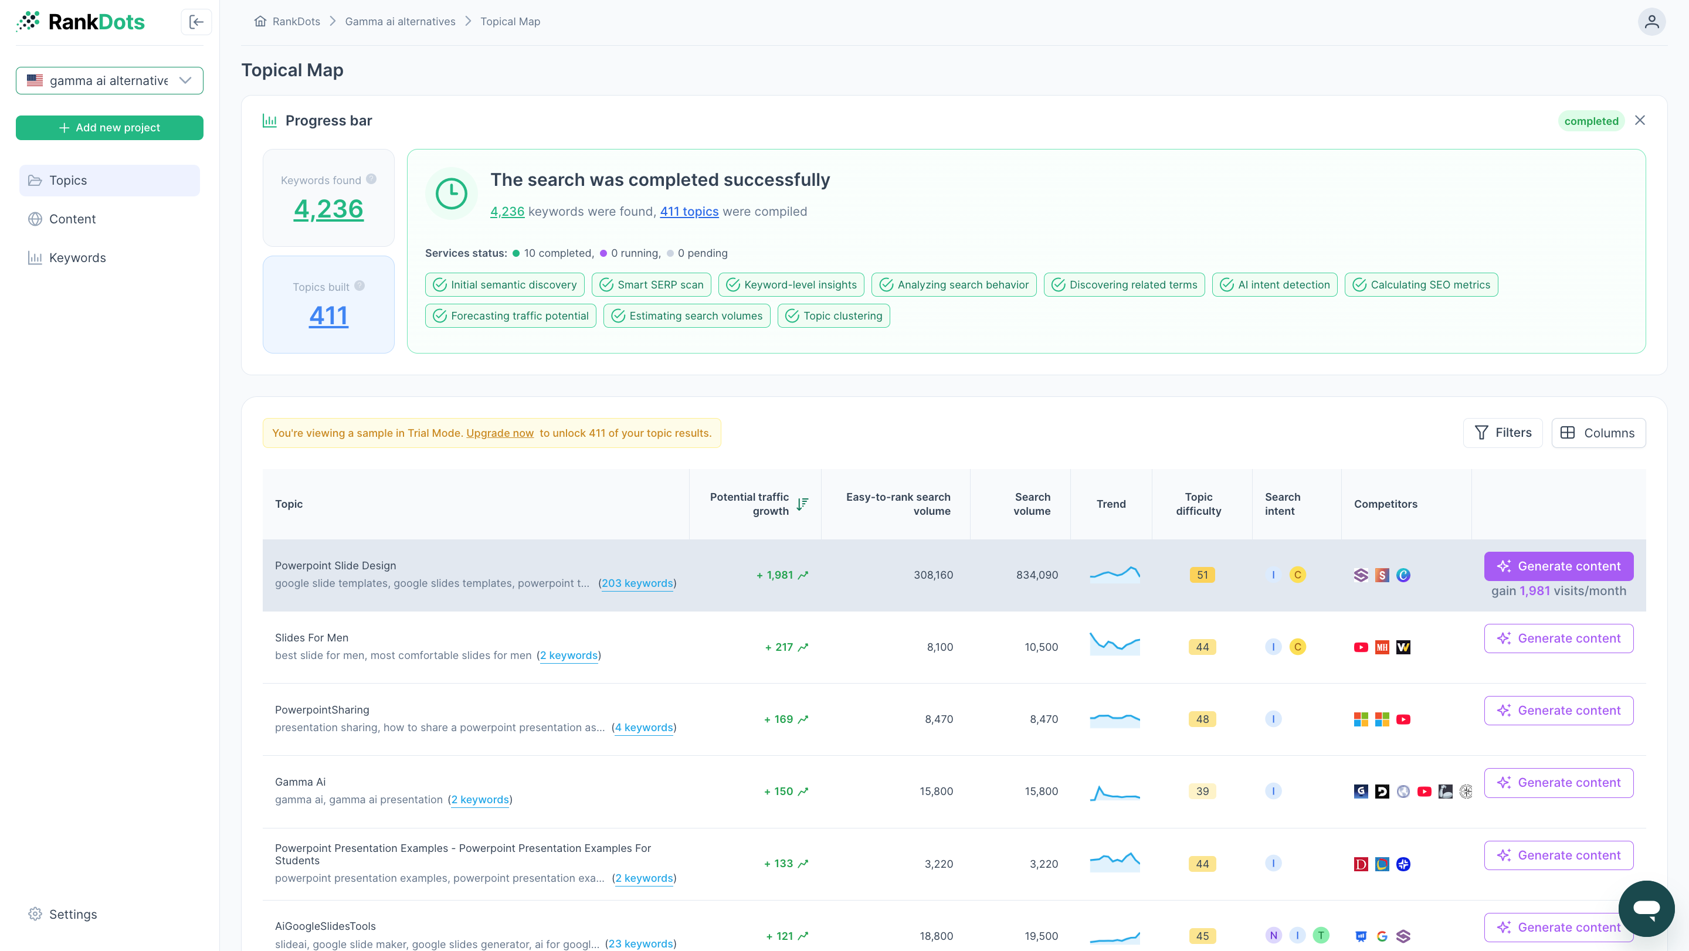
Task: Generate content for Gamma Ai
Action: tap(1558, 782)
